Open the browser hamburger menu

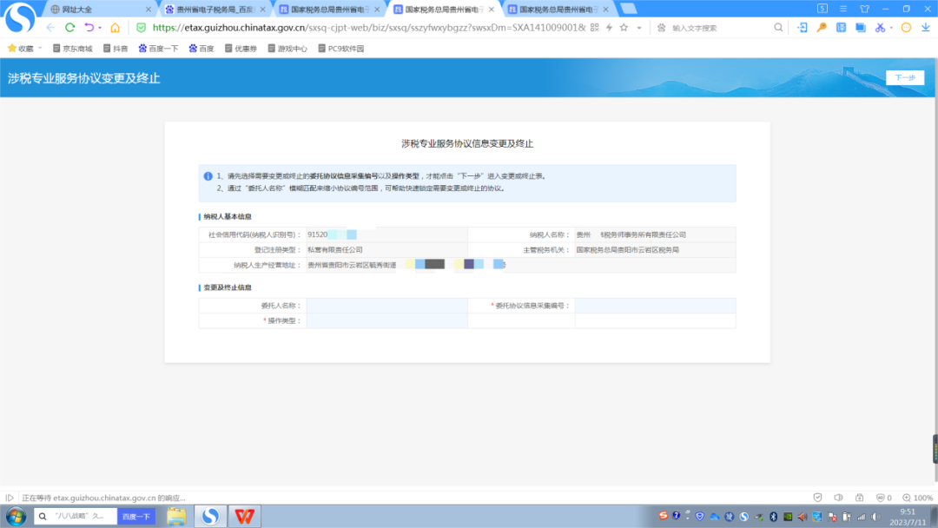(x=843, y=9)
